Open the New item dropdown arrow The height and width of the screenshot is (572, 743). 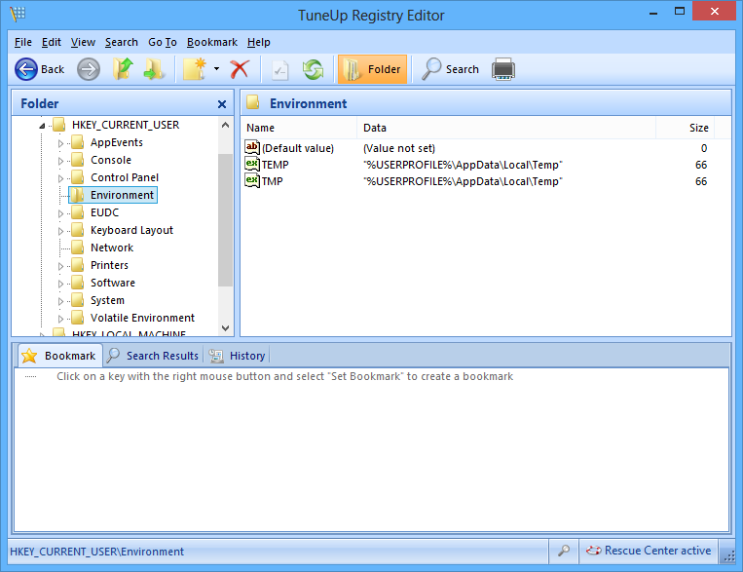216,69
